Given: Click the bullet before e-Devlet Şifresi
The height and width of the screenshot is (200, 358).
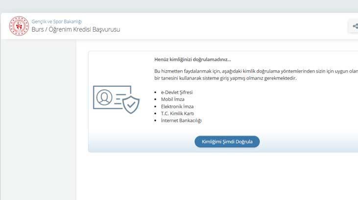Looking at the screenshot, I should tap(155, 92).
